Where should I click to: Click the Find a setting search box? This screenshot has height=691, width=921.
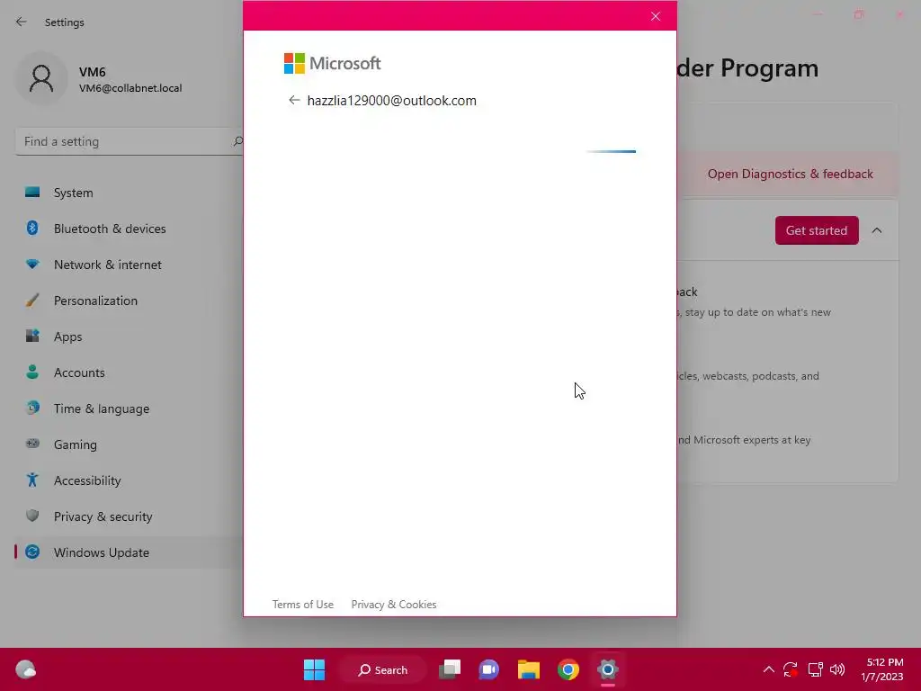tap(130, 141)
